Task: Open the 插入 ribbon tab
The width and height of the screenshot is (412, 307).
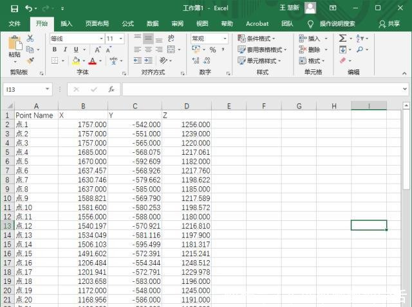Action: [66, 24]
